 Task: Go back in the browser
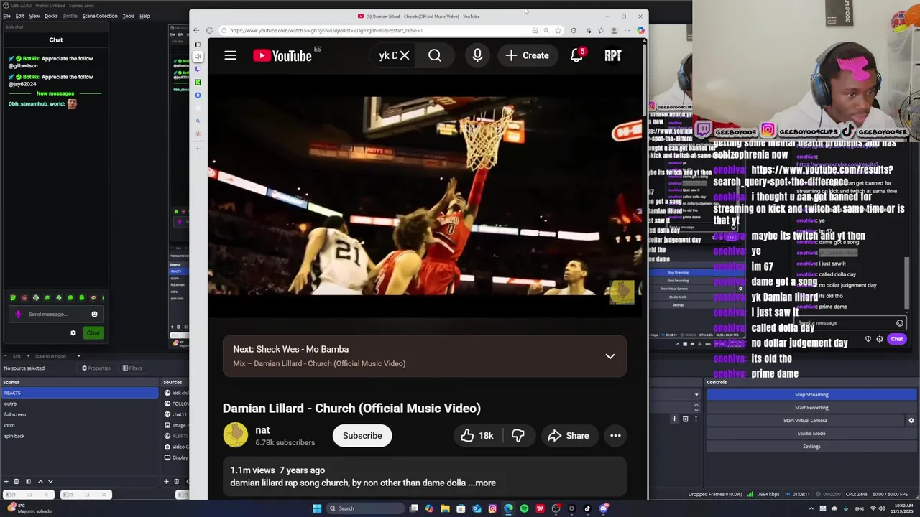[196, 30]
